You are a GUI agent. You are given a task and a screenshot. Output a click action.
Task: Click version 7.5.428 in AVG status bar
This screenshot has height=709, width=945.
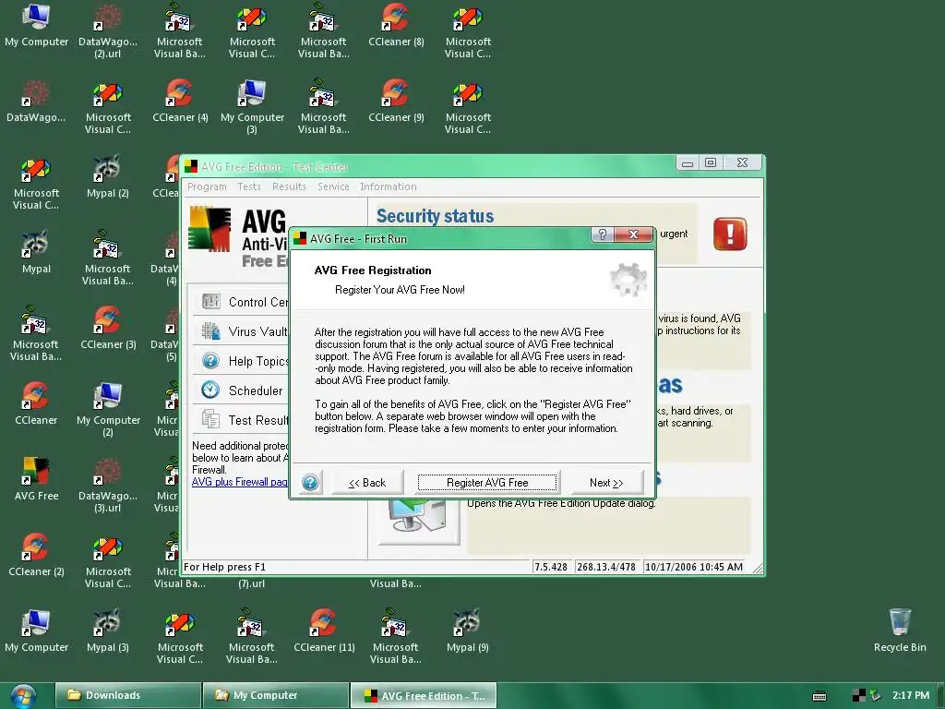[550, 567]
